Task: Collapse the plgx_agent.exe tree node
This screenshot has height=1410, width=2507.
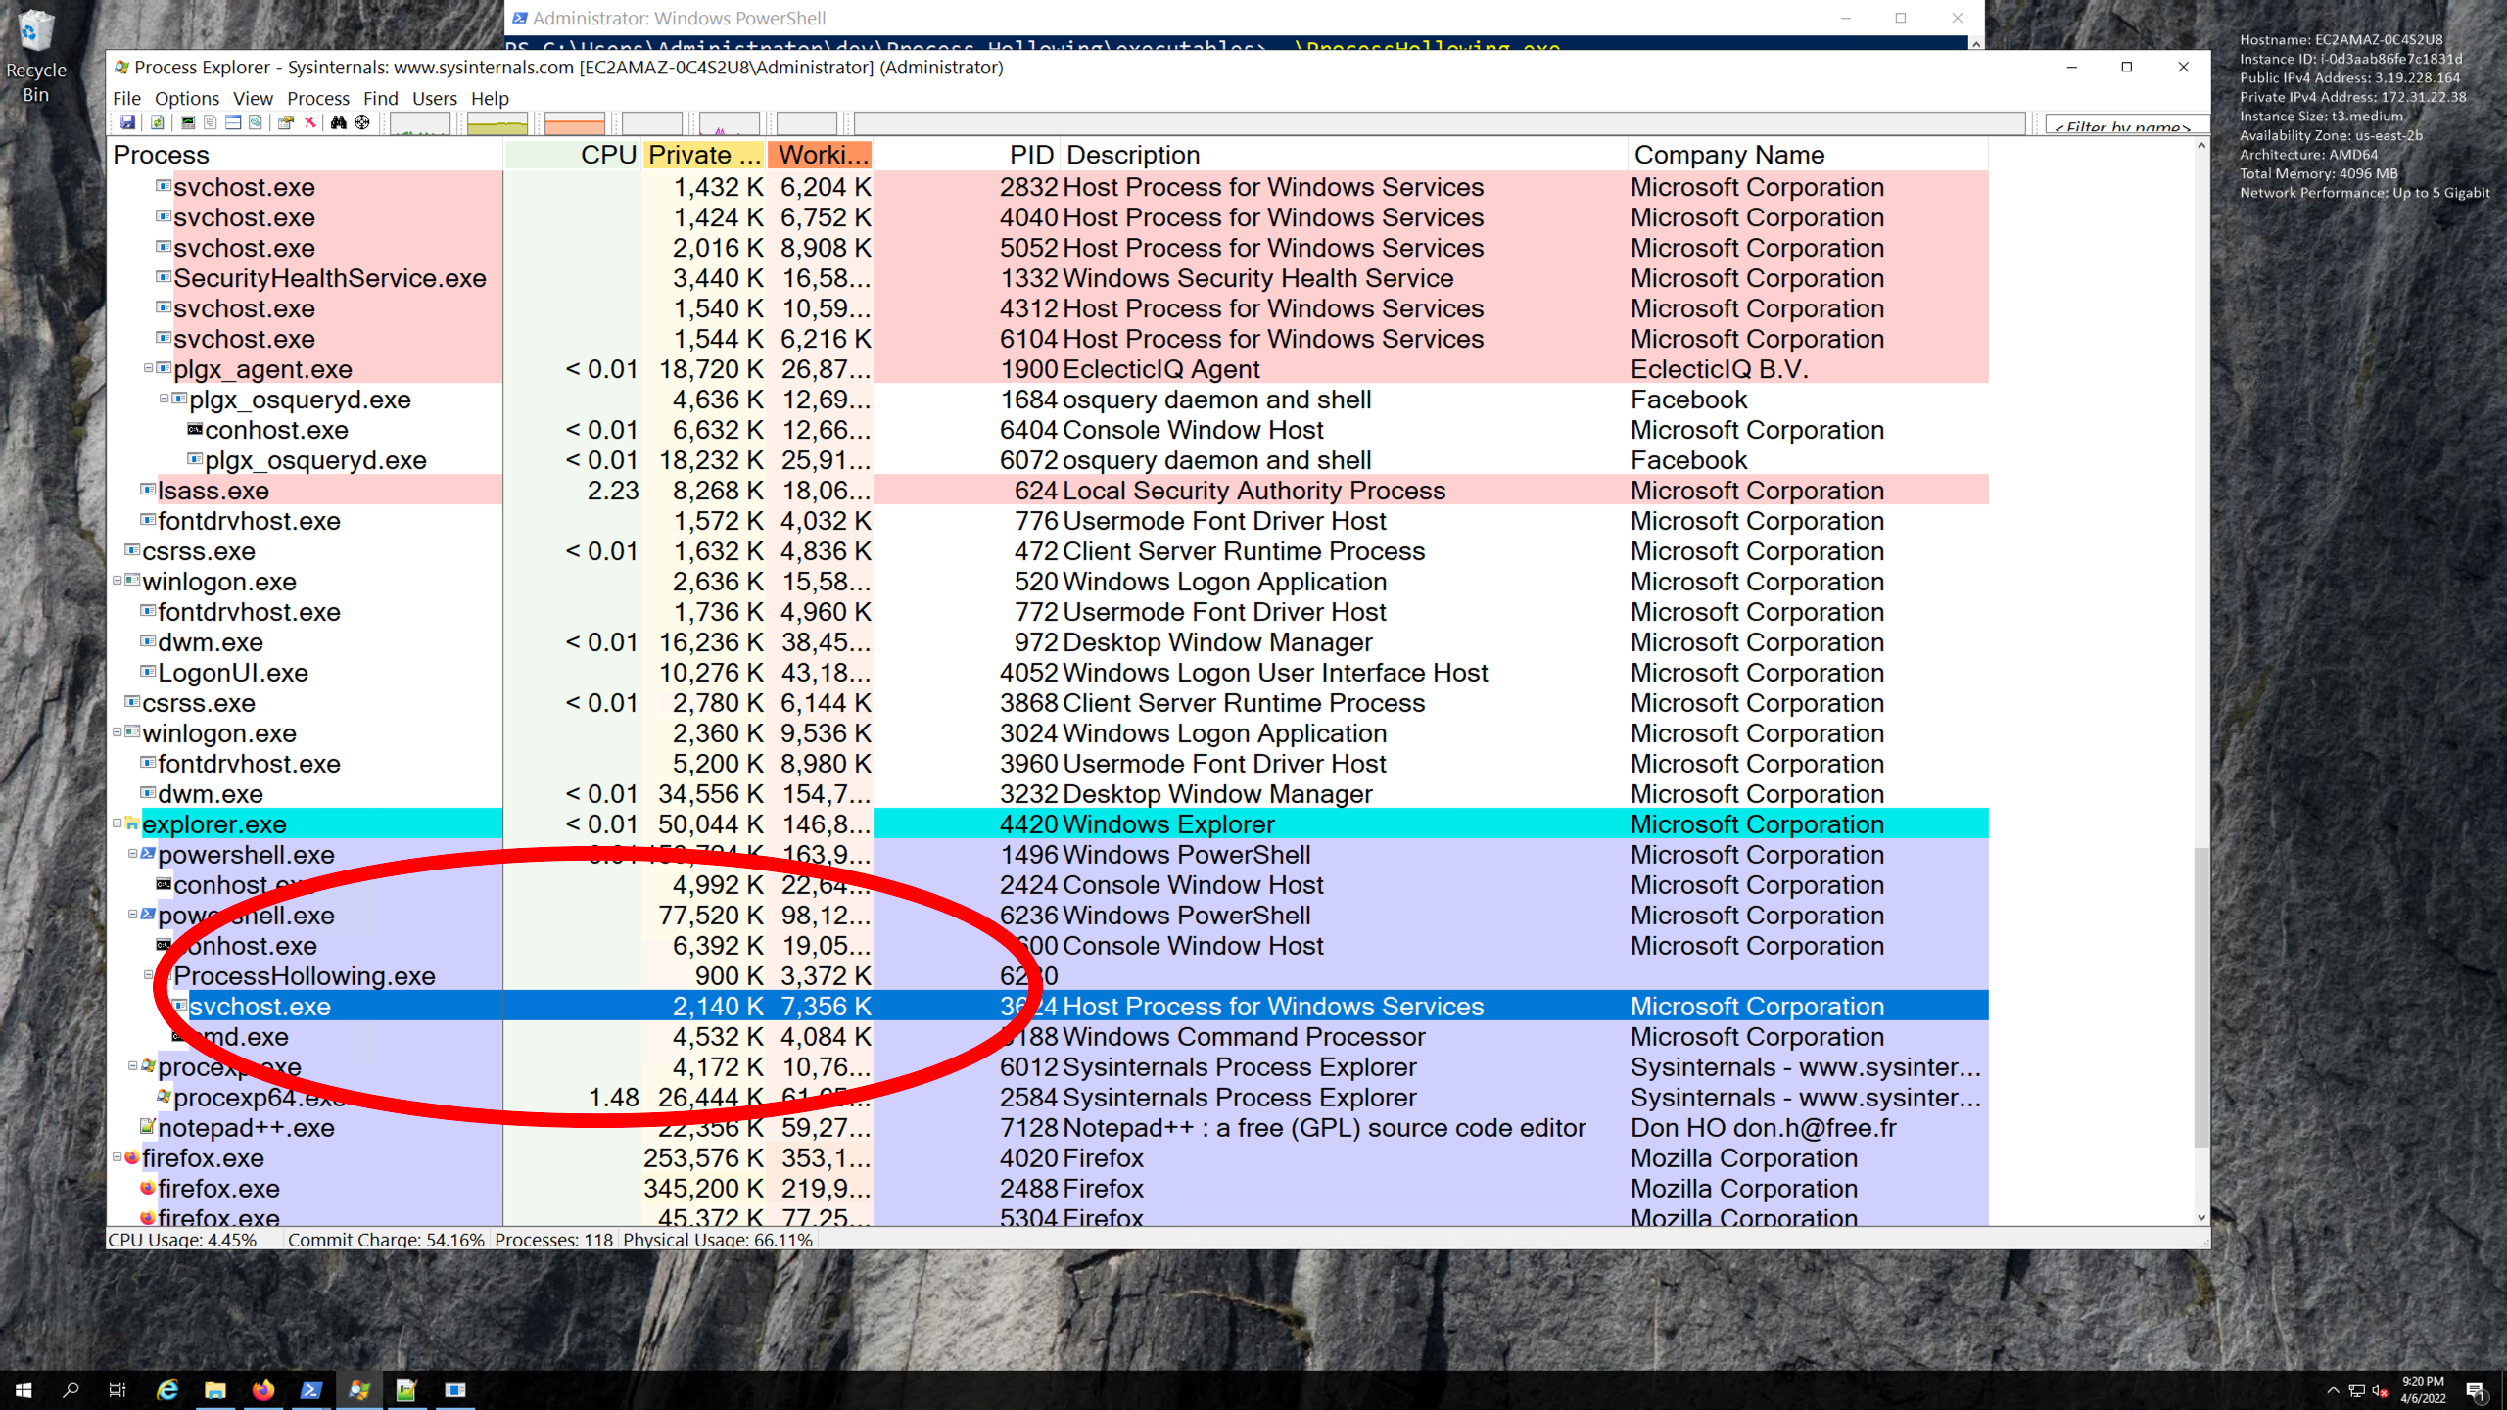Action: pyautogui.click(x=149, y=368)
